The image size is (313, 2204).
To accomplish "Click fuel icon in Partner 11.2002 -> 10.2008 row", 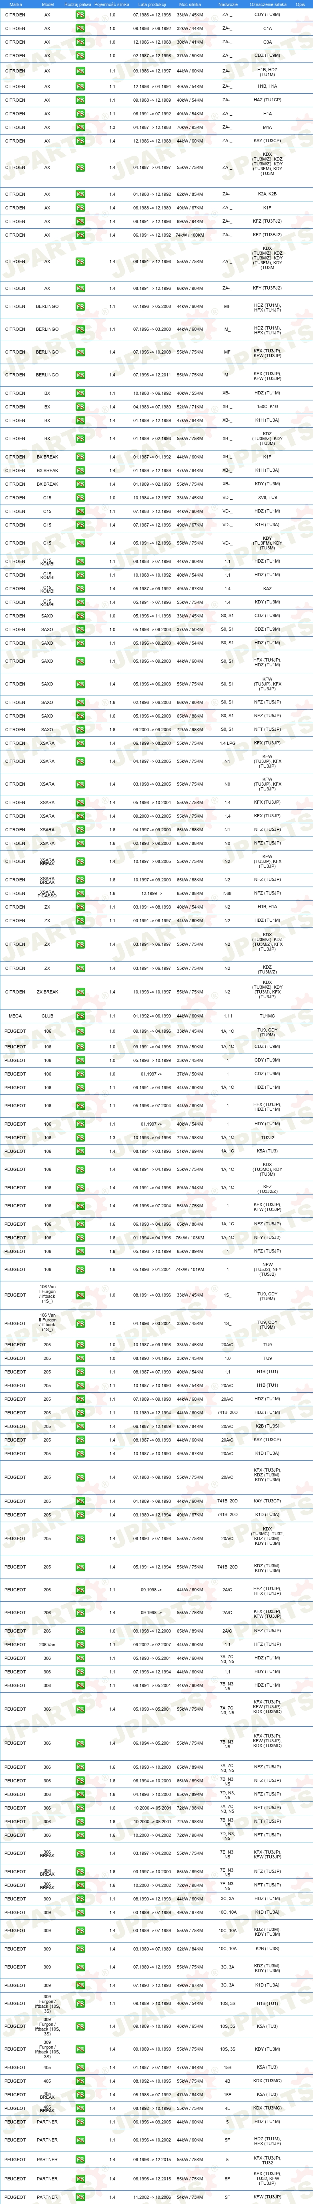I will coord(80,2197).
